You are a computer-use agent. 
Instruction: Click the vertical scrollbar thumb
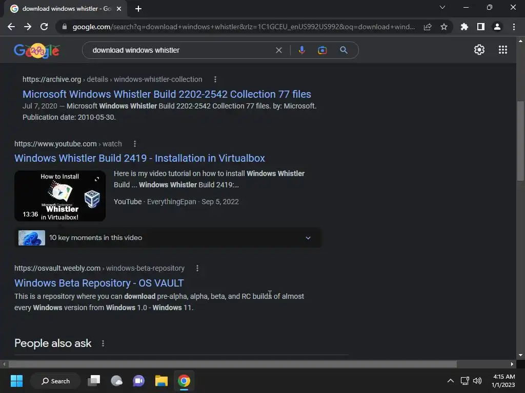(520, 140)
